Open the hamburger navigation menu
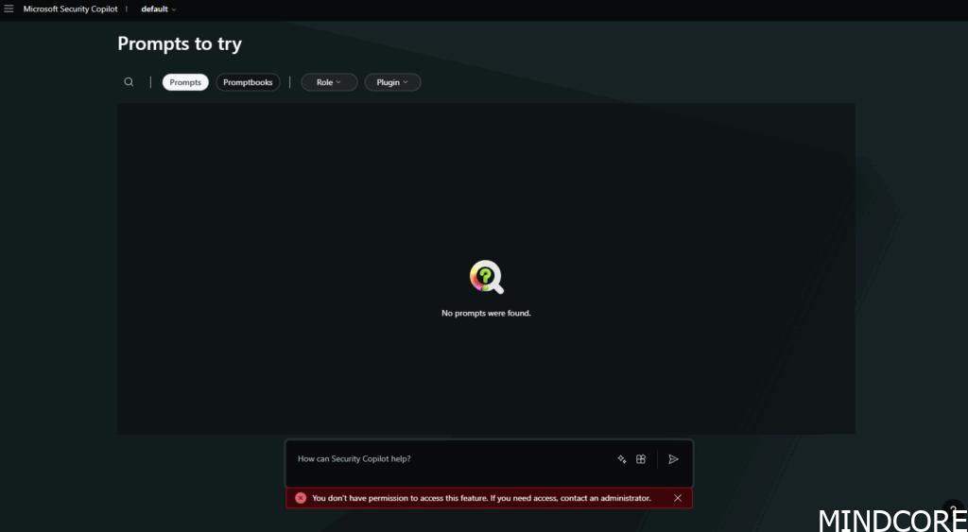 coord(9,9)
